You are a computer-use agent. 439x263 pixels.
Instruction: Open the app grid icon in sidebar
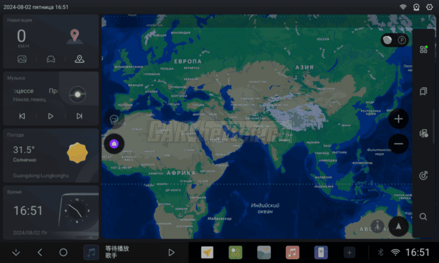click(423, 49)
